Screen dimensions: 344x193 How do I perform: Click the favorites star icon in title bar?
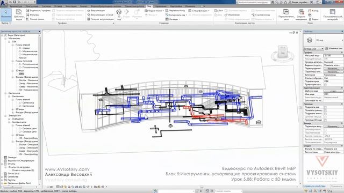pyautogui.click(x=286, y=2)
